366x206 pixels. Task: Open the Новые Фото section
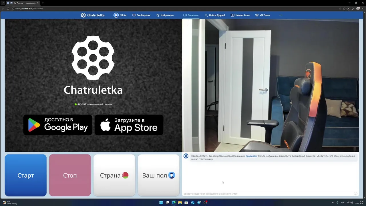click(x=240, y=15)
